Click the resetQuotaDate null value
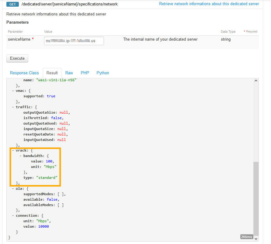This screenshot has width=271, height=244. (x=62, y=134)
